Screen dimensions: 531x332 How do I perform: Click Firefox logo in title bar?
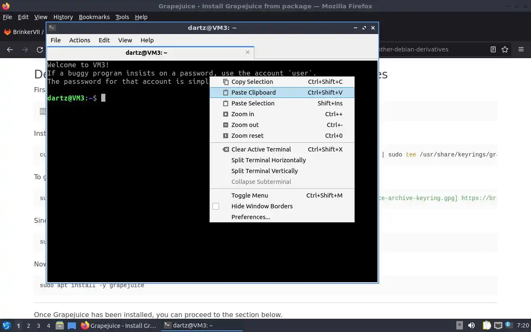tap(6, 6)
